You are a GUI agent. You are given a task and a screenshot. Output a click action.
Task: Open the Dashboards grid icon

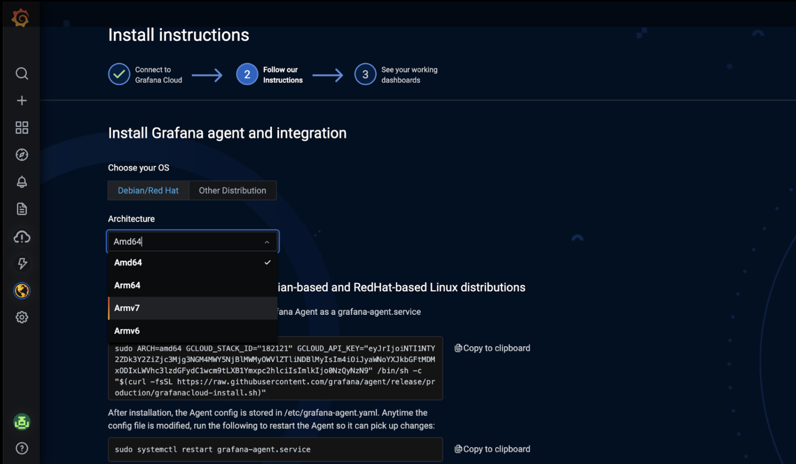22,127
